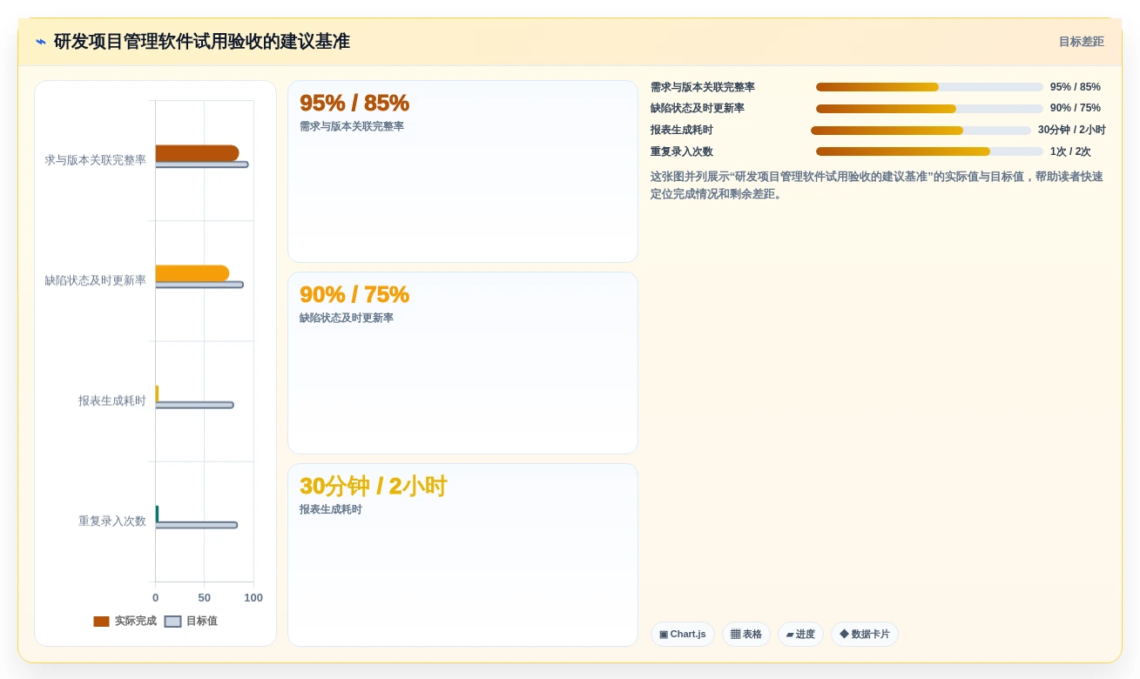Click the gray target bar for 重复录入次数
1140x679 pixels.
pos(196,525)
